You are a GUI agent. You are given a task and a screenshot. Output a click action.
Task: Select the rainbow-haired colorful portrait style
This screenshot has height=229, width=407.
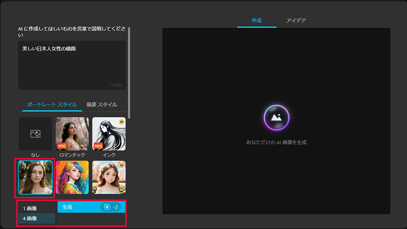72,178
